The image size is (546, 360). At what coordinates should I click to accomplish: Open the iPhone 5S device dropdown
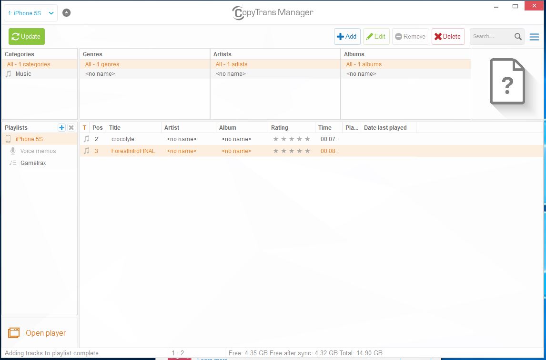30,13
